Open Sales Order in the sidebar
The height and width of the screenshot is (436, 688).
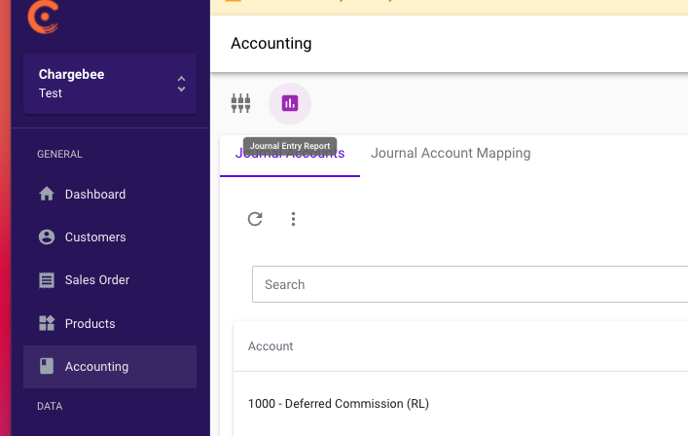click(110, 280)
